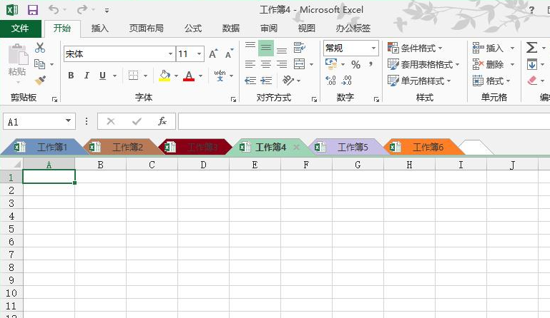Open number format 常规 dropdown
Viewport: 550px width, 318px height.
(x=374, y=48)
